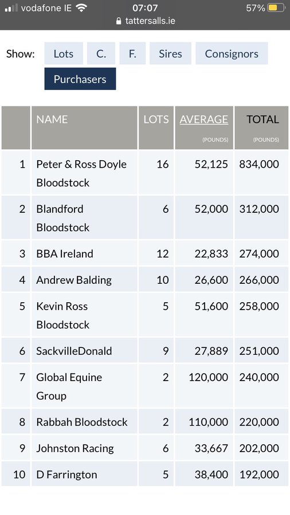Select the Blandford Bloodstock entry
Image resolution: width=290 pixels, height=515 pixels.
point(145,217)
